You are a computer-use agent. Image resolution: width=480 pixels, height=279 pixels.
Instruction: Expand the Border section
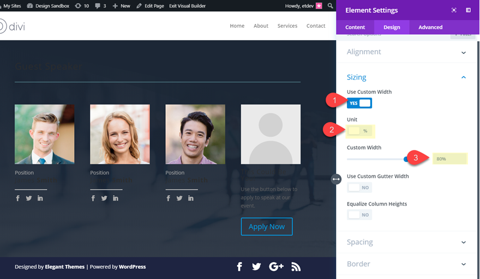[x=406, y=264]
